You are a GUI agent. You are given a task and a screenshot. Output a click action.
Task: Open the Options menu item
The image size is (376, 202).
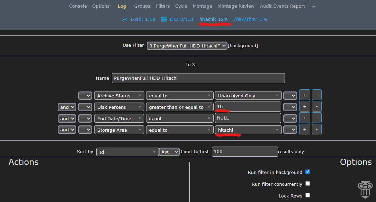[x=101, y=6]
